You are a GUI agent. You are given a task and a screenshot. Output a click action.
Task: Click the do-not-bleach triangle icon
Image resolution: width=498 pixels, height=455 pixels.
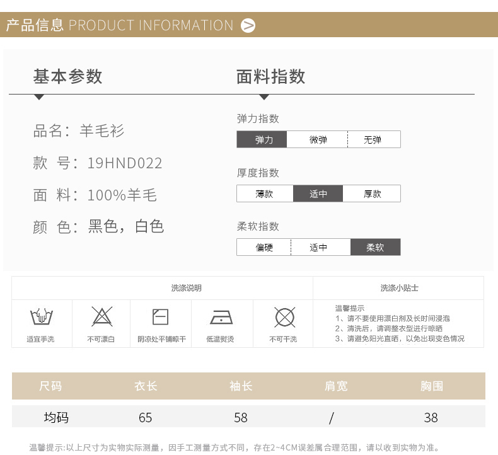[x=101, y=316]
